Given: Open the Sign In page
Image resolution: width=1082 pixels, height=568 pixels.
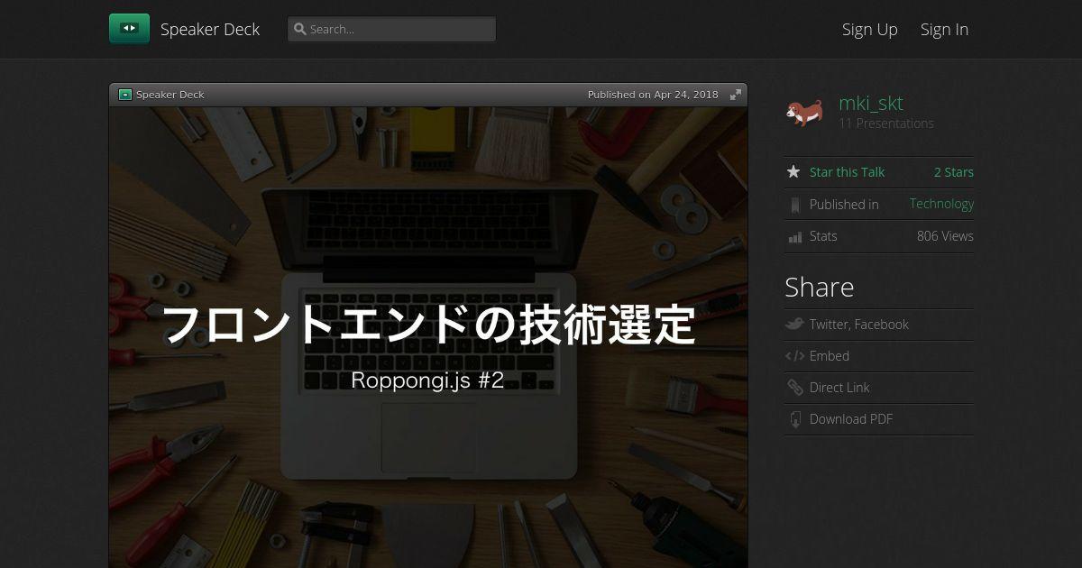Looking at the screenshot, I should pyautogui.click(x=944, y=29).
